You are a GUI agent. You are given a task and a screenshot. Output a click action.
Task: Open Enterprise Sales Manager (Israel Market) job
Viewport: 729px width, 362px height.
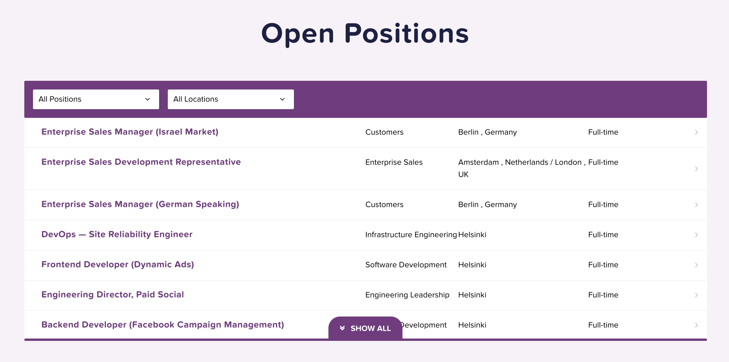tap(130, 132)
